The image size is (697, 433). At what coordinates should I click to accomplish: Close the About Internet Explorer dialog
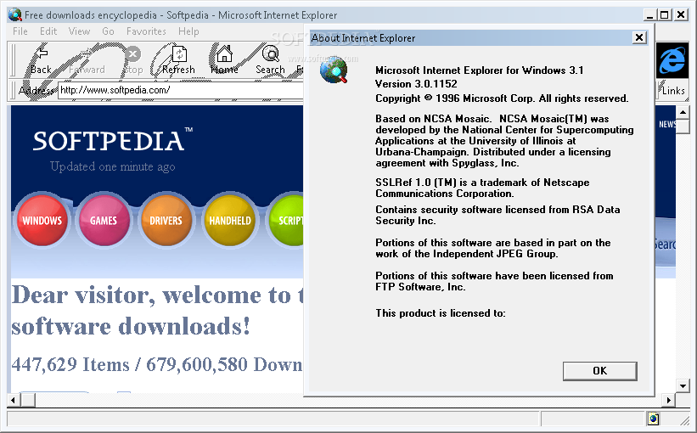638,37
